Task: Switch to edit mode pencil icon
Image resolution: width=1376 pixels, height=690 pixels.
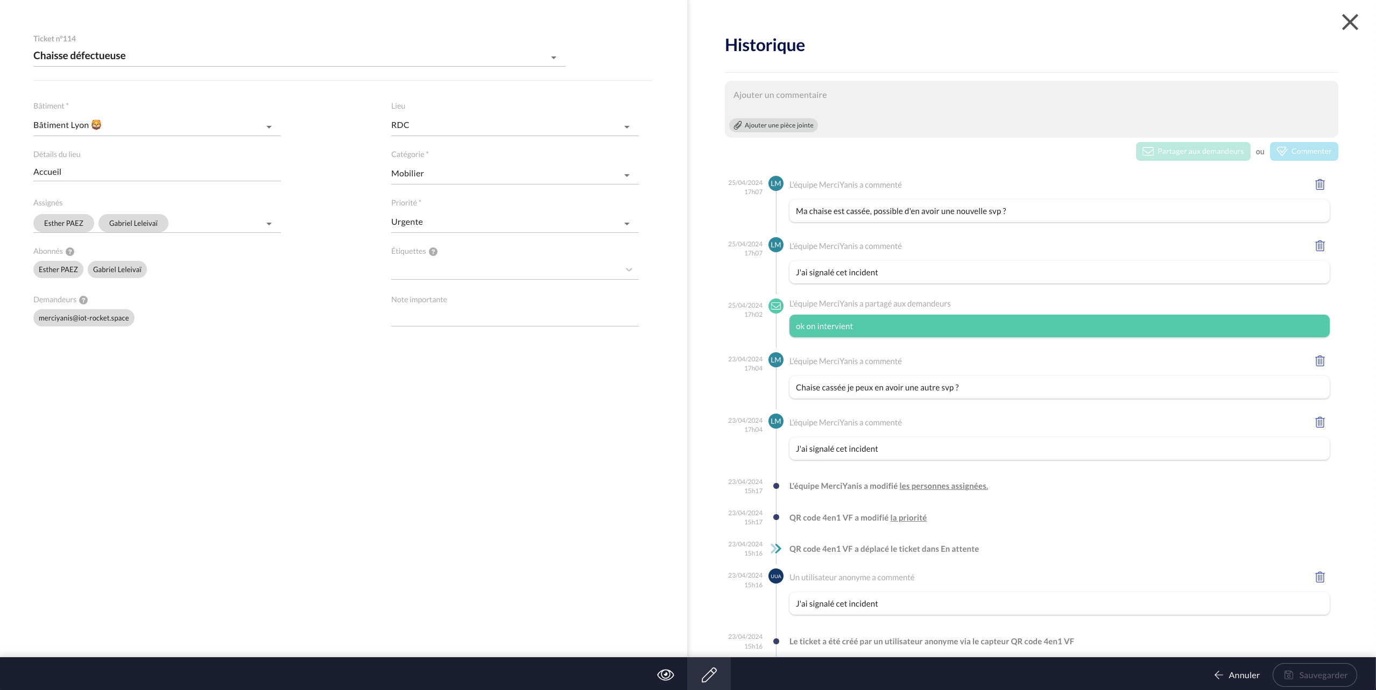Action: 709,674
